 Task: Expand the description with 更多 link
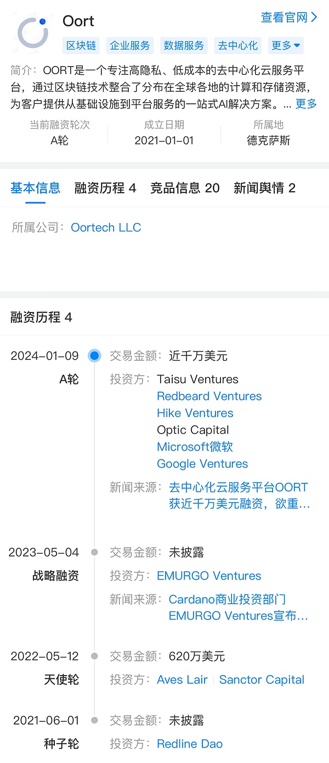point(306,103)
